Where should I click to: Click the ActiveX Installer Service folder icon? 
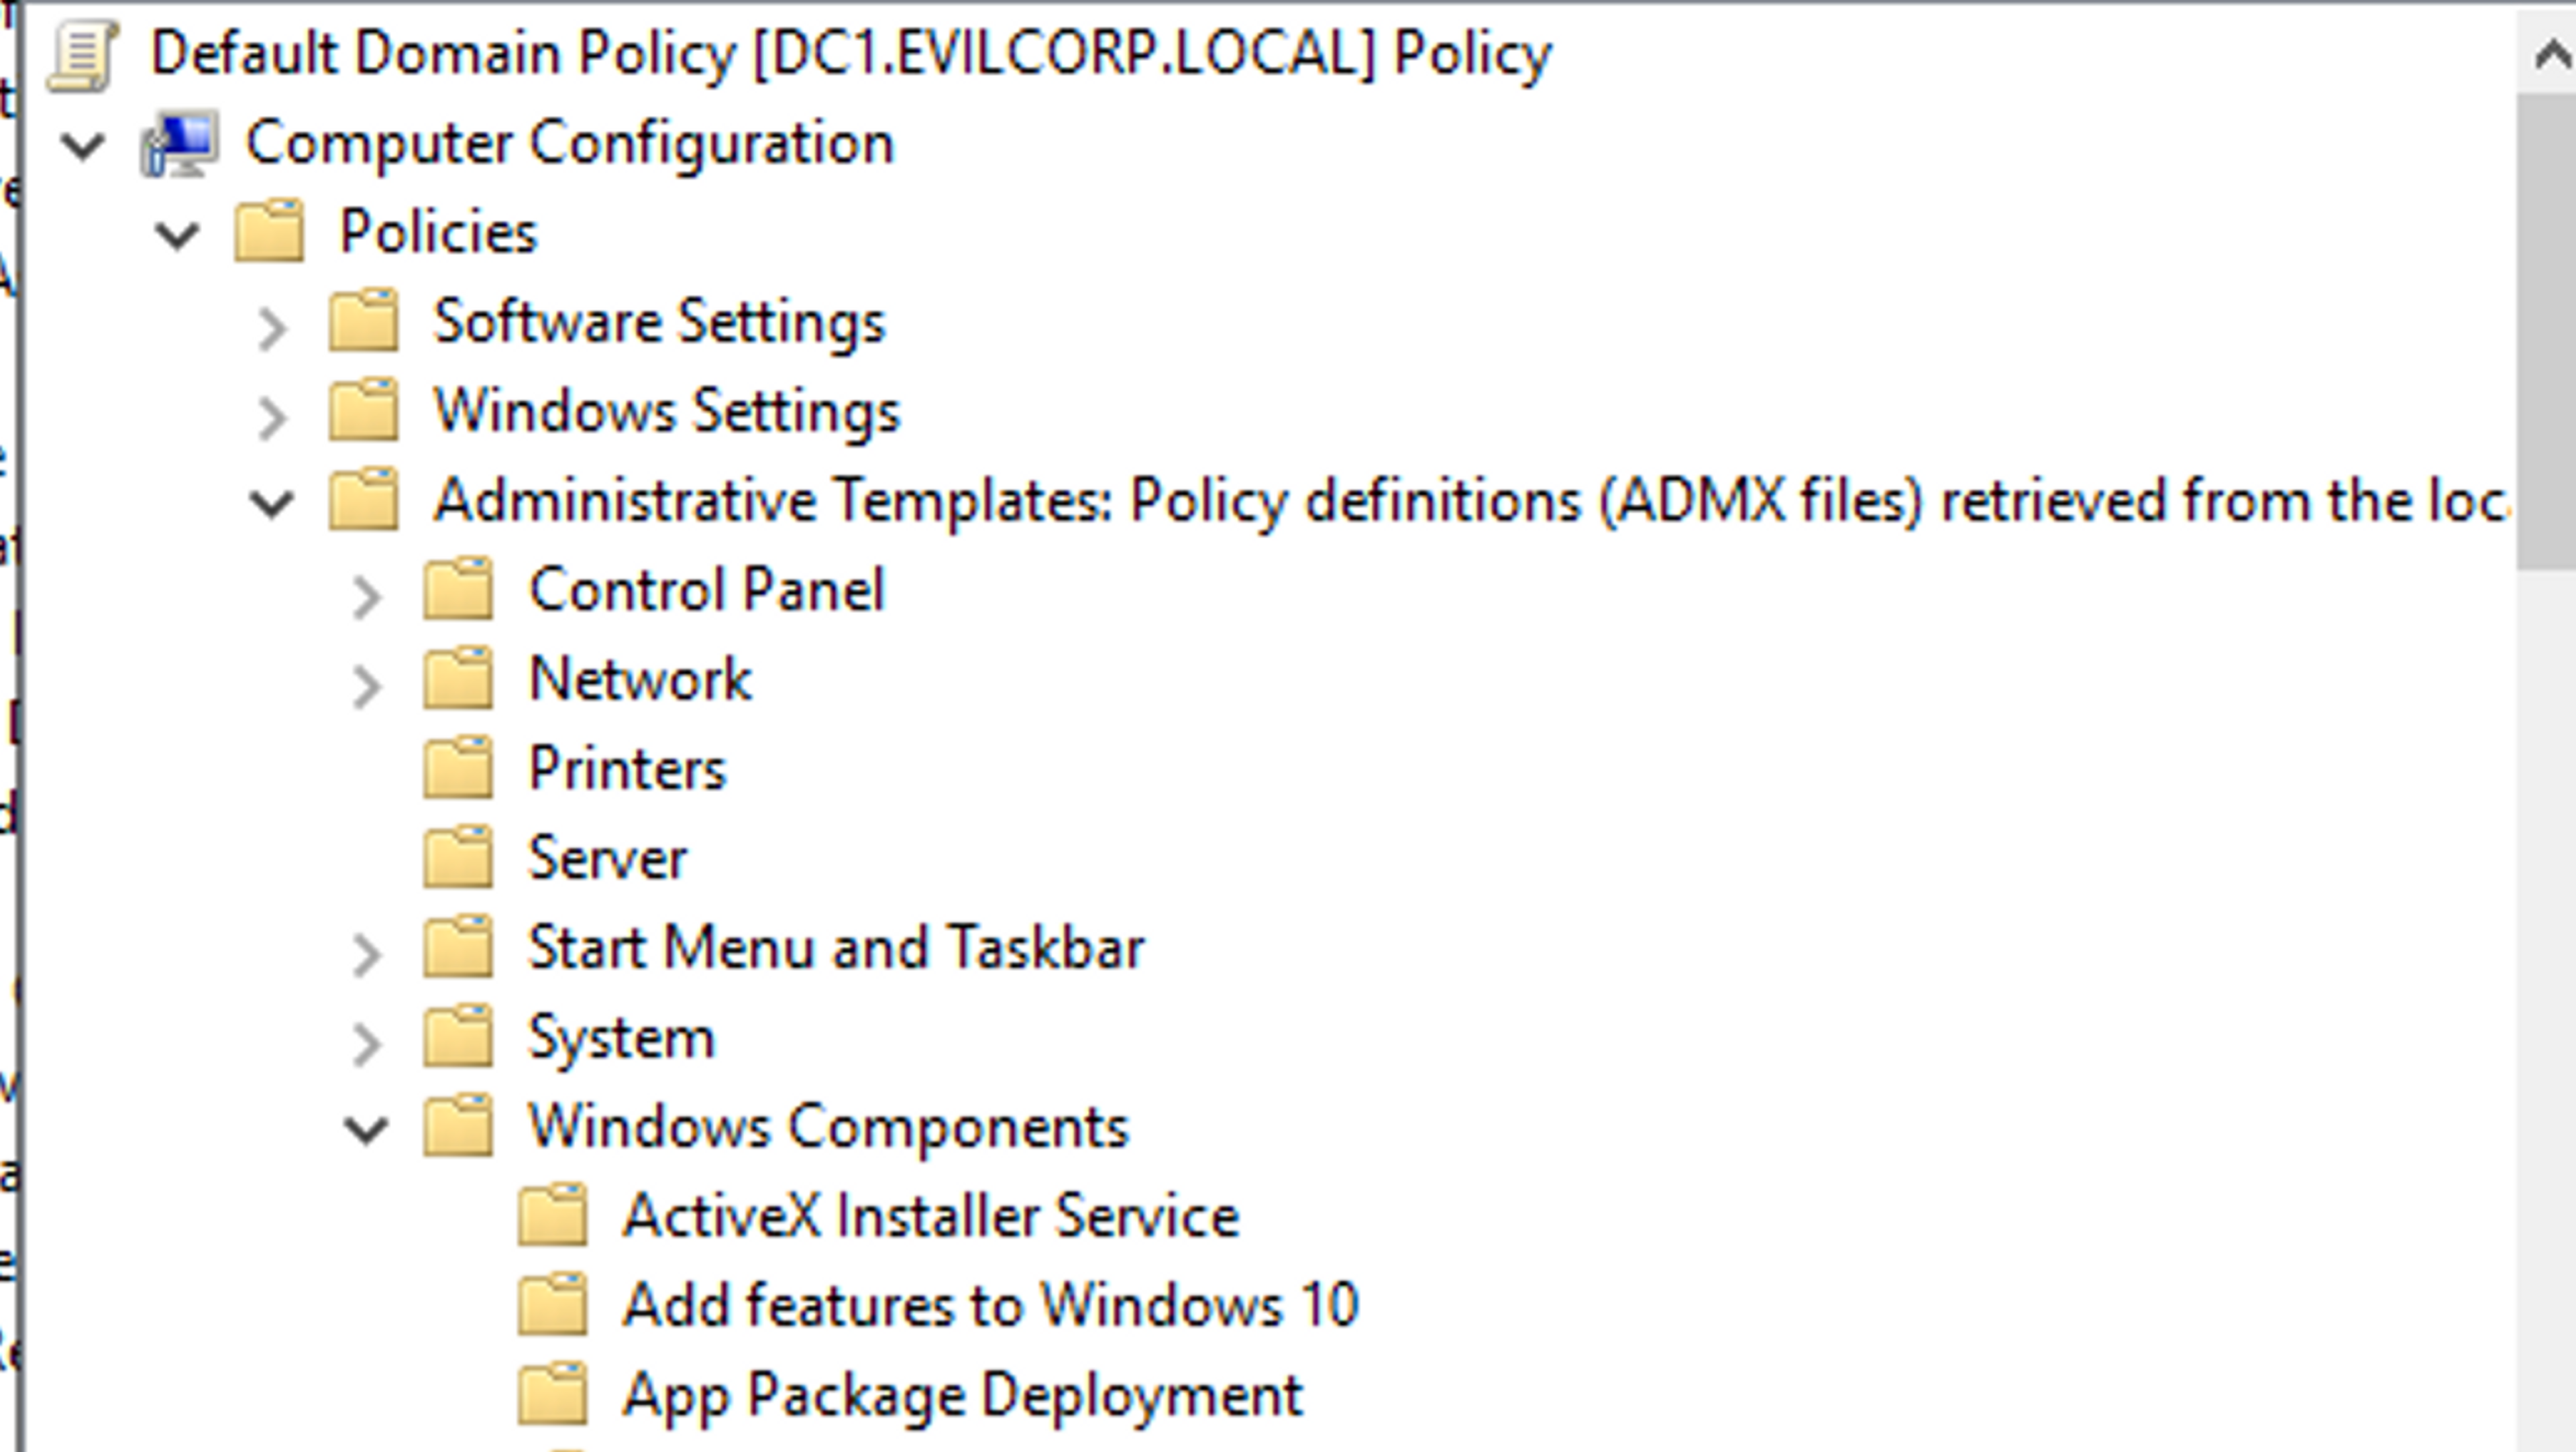pos(553,1216)
